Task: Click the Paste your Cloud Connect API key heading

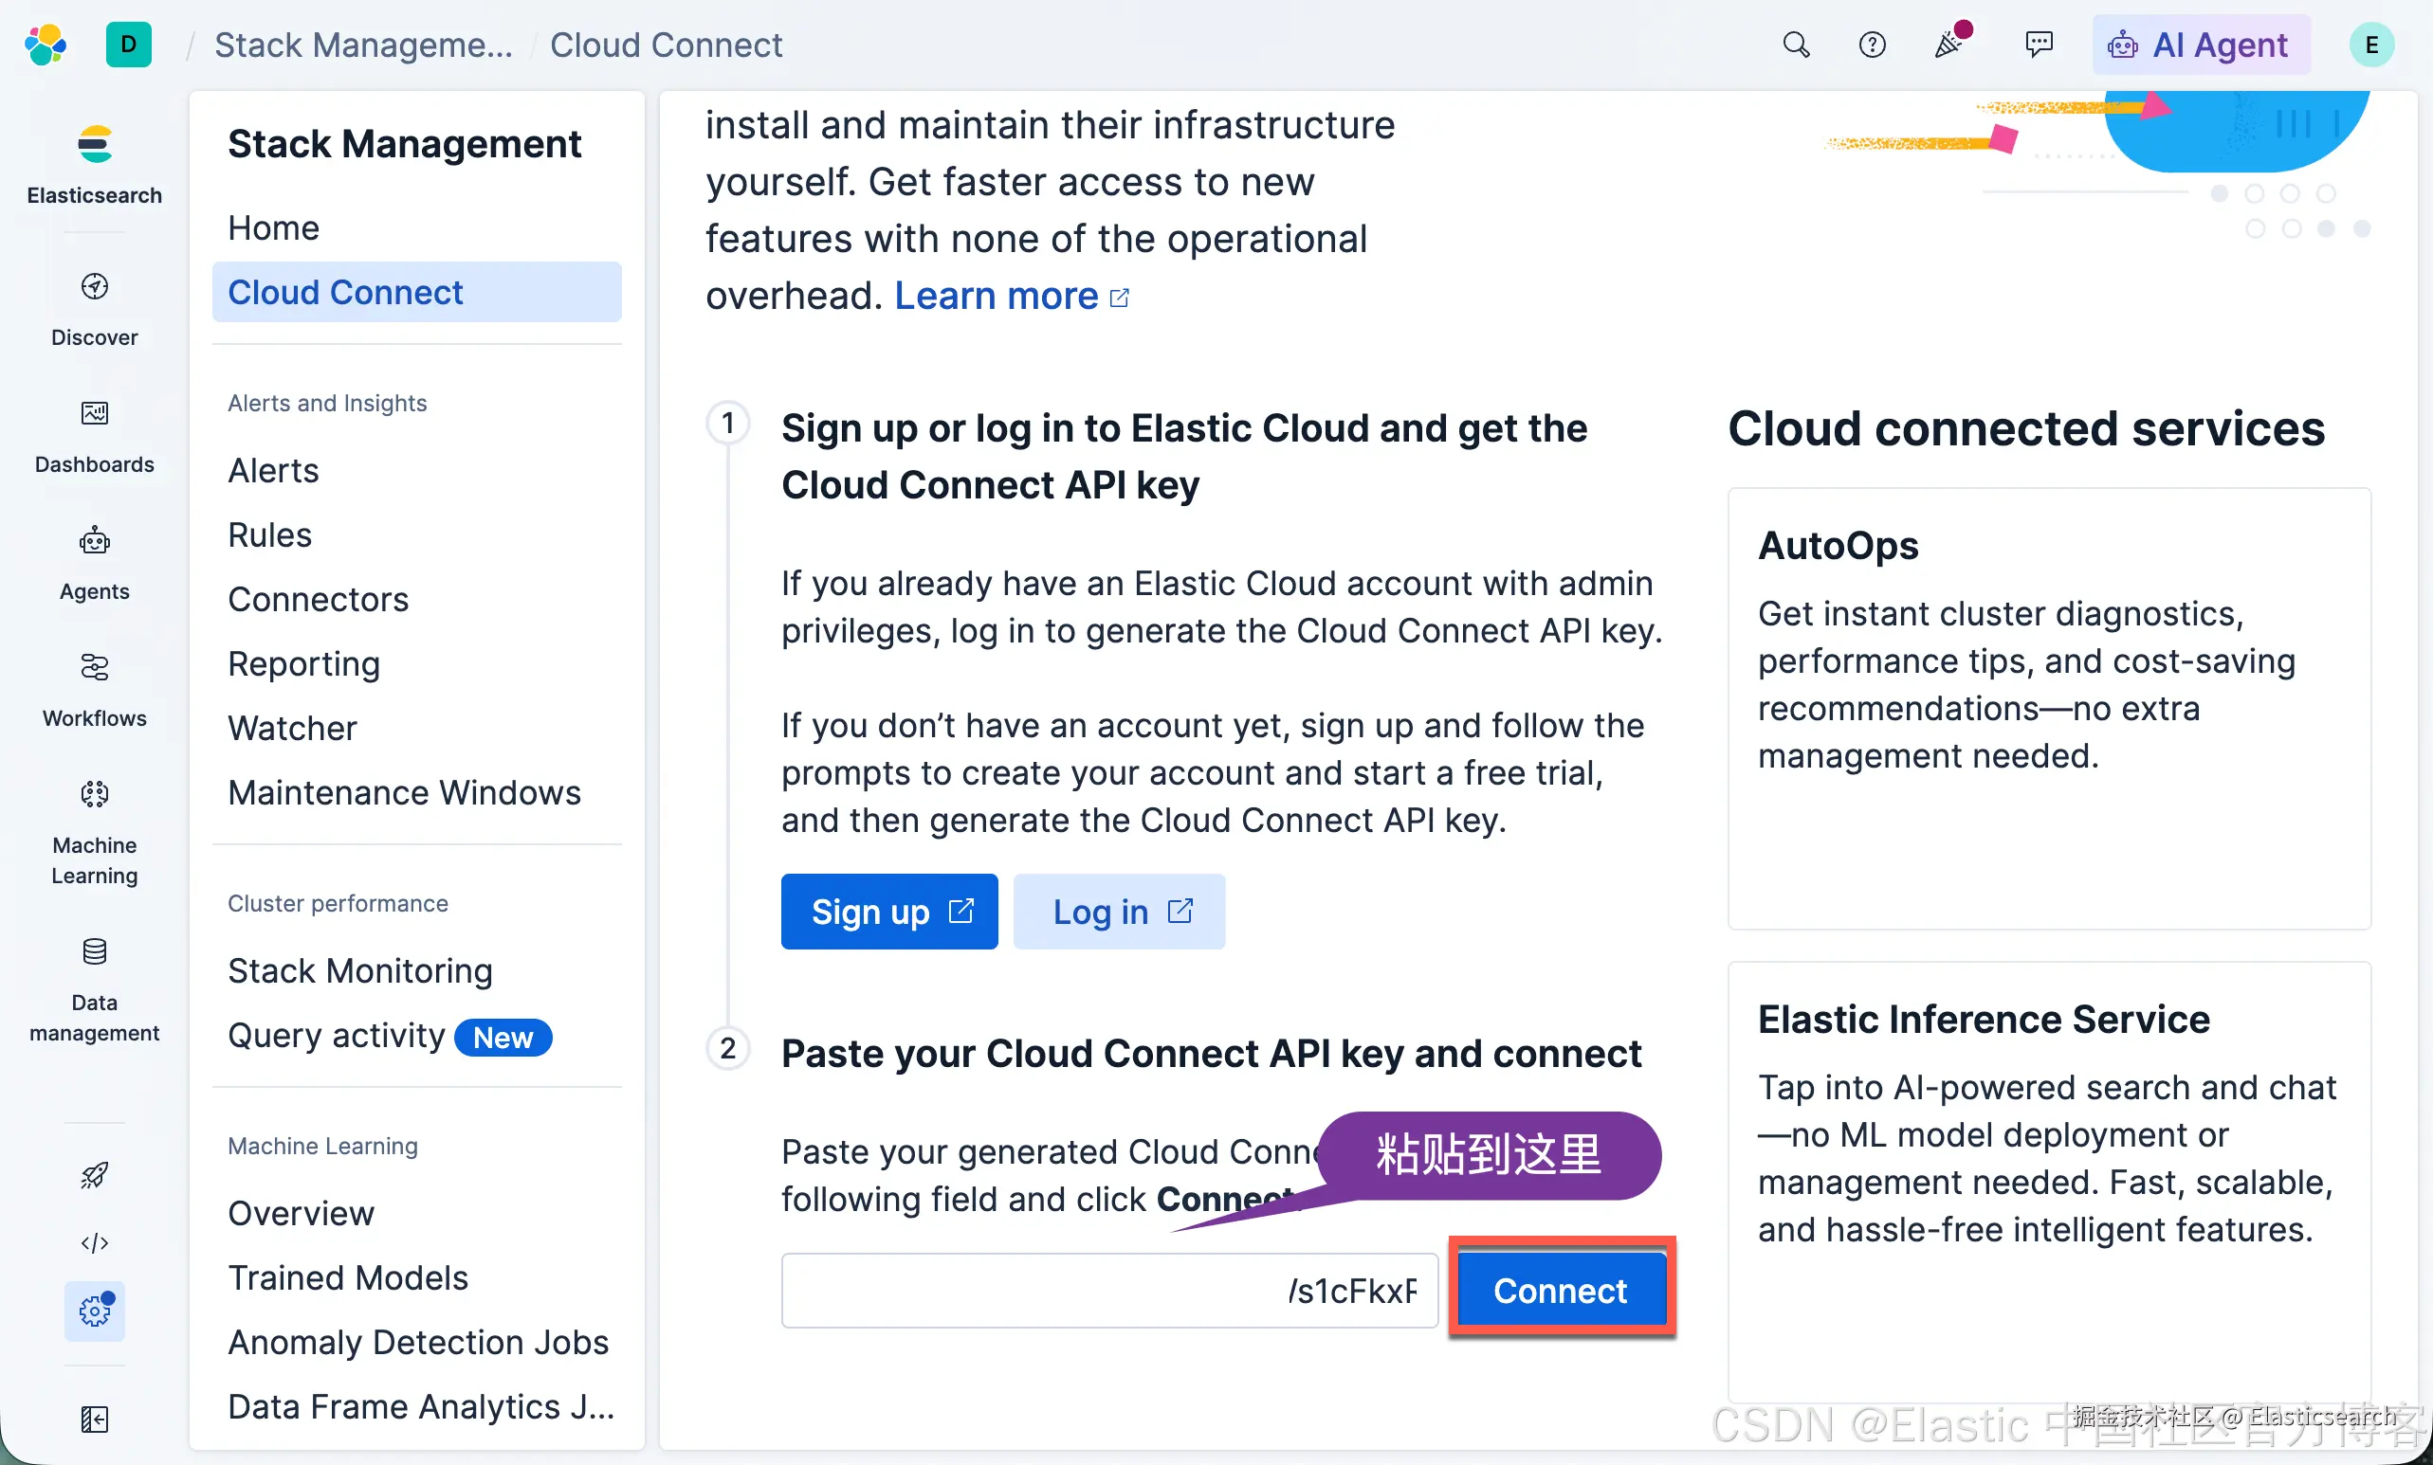Action: pyautogui.click(x=1211, y=1054)
